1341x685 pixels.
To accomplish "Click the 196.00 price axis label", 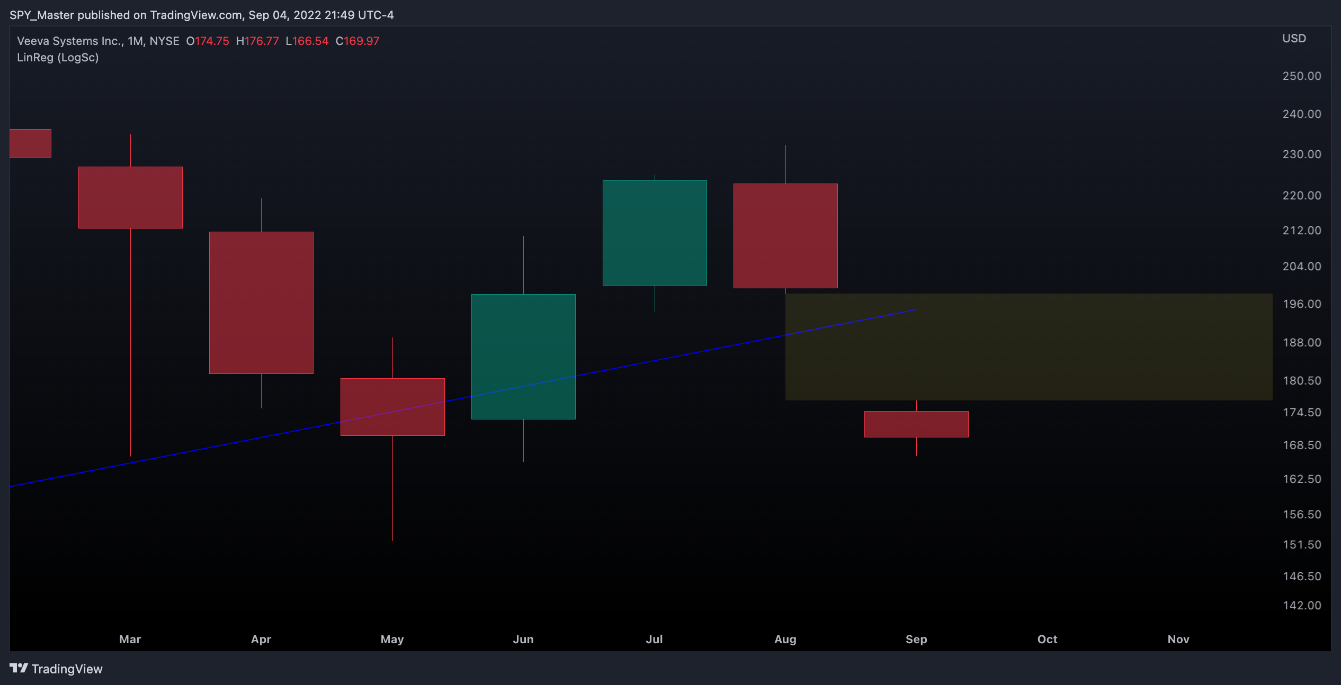I will [x=1302, y=304].
